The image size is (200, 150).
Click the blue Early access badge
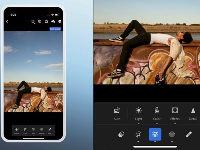[x=55, y=29]
